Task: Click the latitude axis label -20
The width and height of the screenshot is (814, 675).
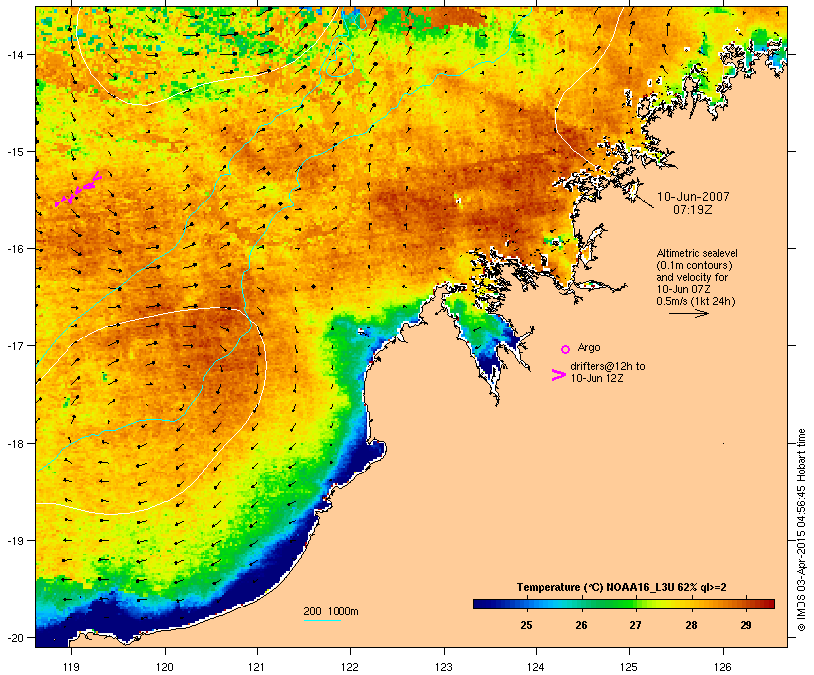Action: 14,637
